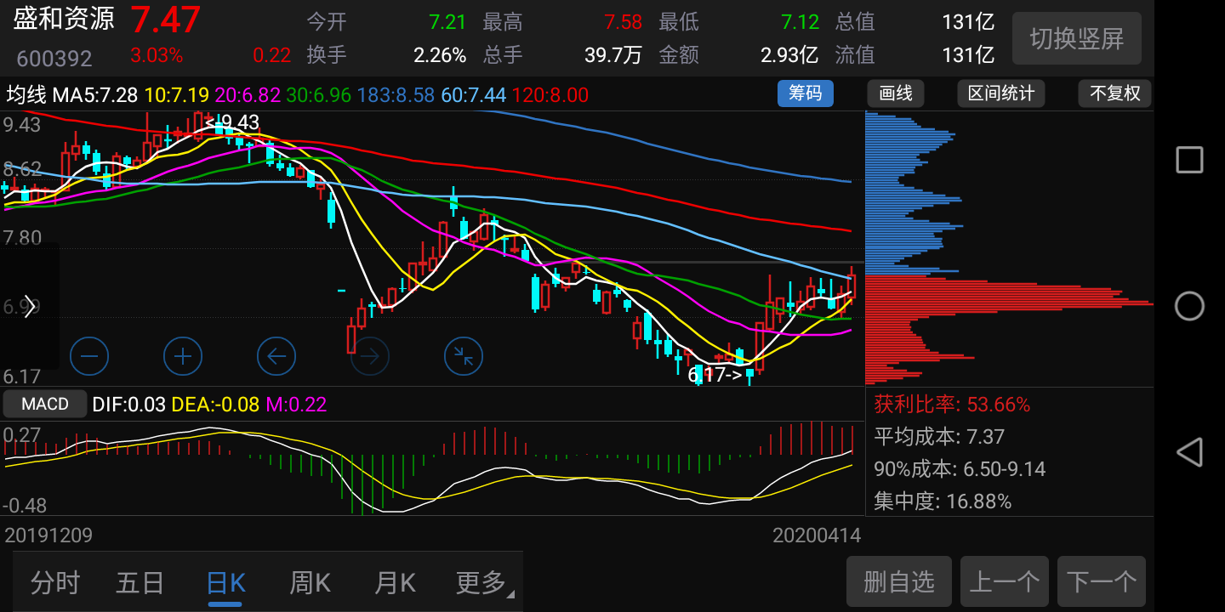1225x612 pixels.
Task: Tap the 60:7.44 MA value
Action: click(473, 94)
